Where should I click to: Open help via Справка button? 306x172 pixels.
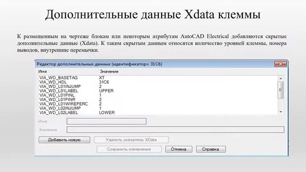click(211, 149)
